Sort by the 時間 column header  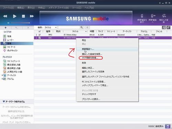(92, 31)
